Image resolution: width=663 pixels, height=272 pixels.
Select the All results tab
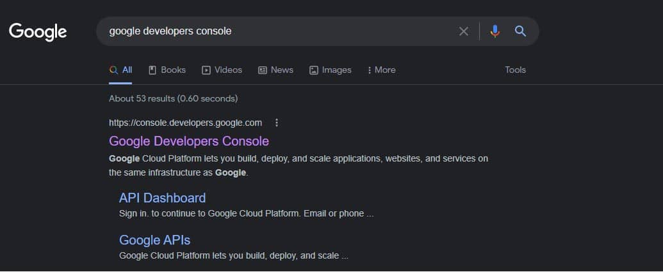coord(121,70)
